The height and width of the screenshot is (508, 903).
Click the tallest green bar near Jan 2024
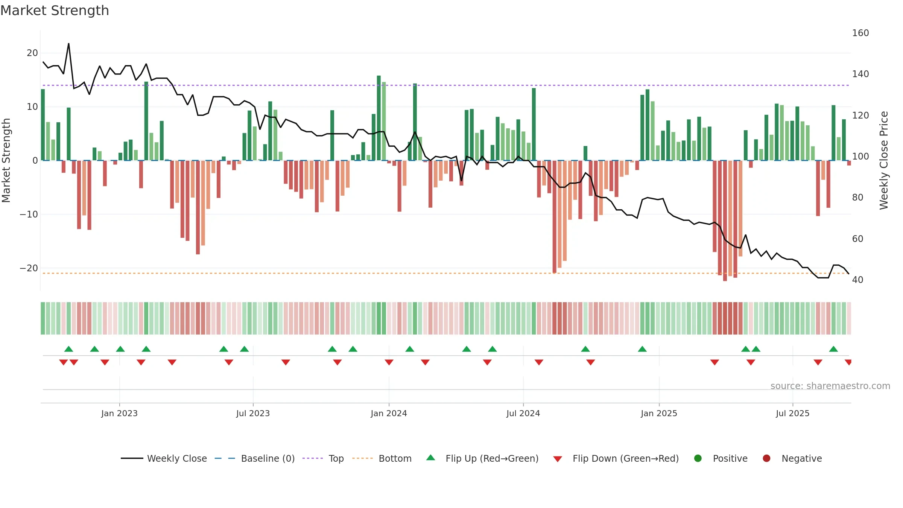[x=379, y=118]
